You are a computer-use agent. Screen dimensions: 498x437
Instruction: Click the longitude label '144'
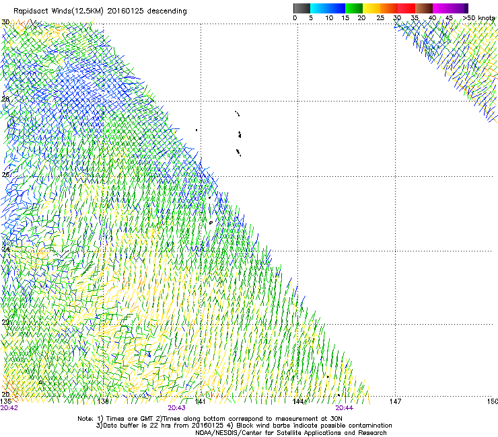click(x=298, y=401)
